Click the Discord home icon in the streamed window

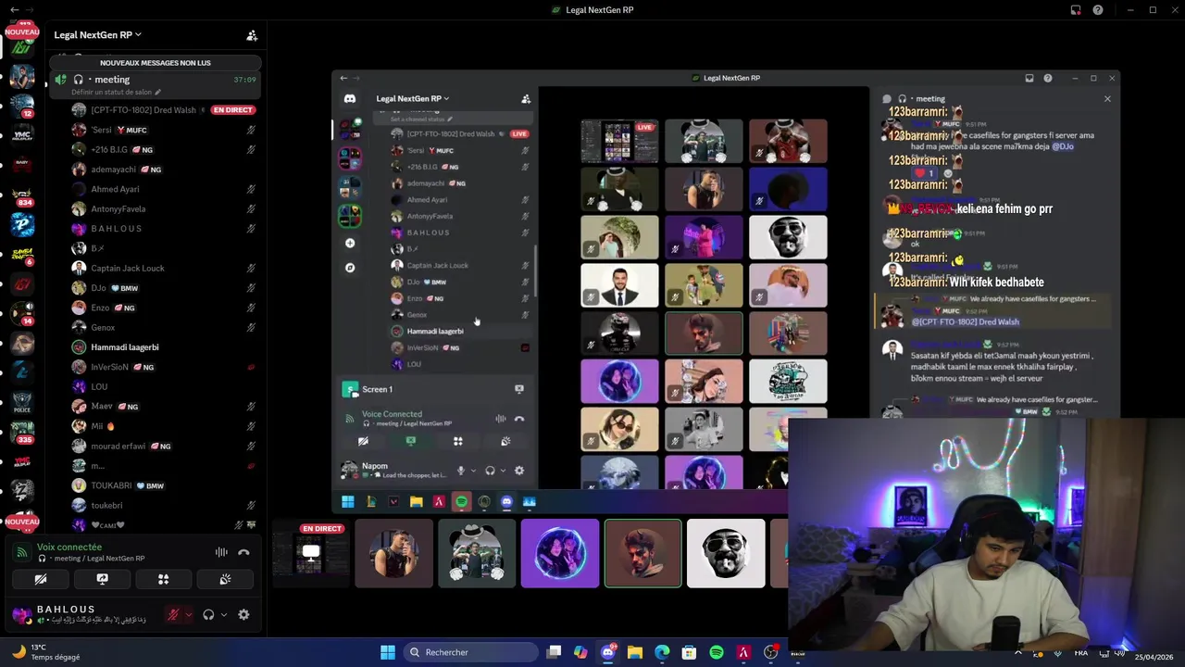coord(349,99)
